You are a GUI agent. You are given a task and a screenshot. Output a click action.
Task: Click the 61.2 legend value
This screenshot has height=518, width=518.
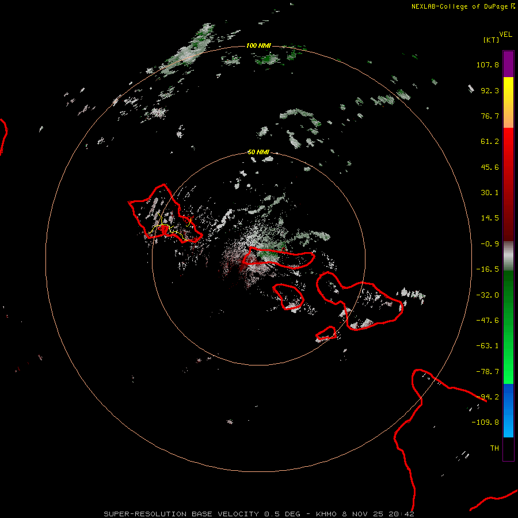point(490,142)
